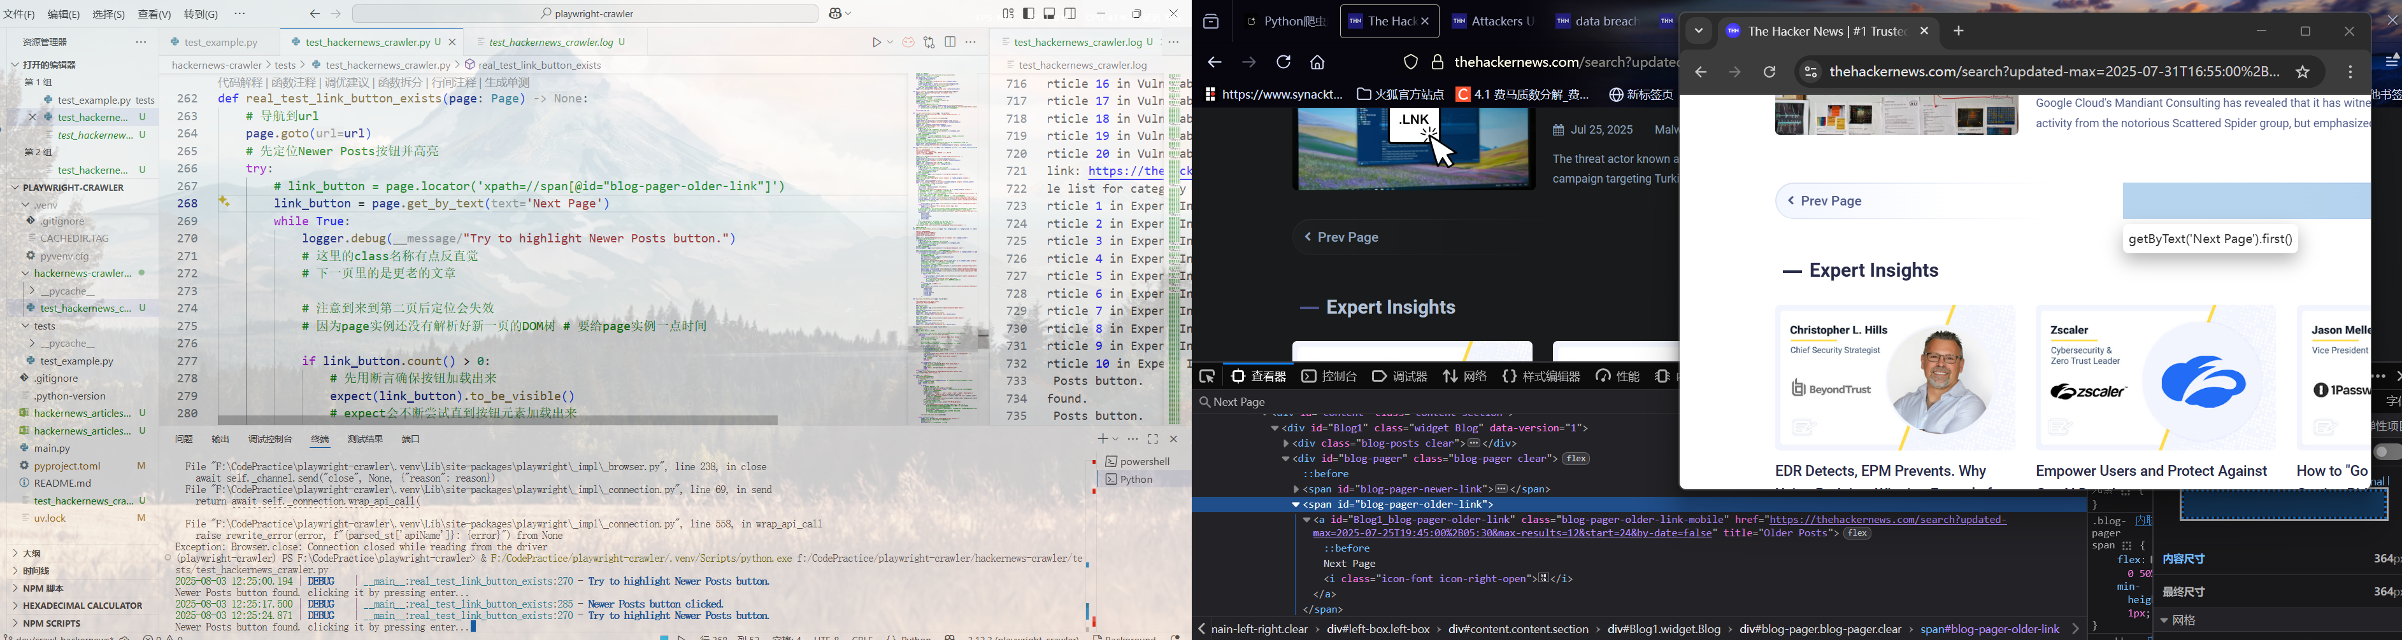
Task: Open the run options dropdown beside the play icon
Action: [x=890, y=43]
